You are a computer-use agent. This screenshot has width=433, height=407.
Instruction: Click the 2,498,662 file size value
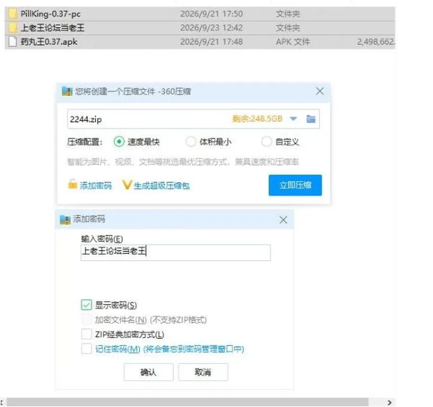coord(376,42)
